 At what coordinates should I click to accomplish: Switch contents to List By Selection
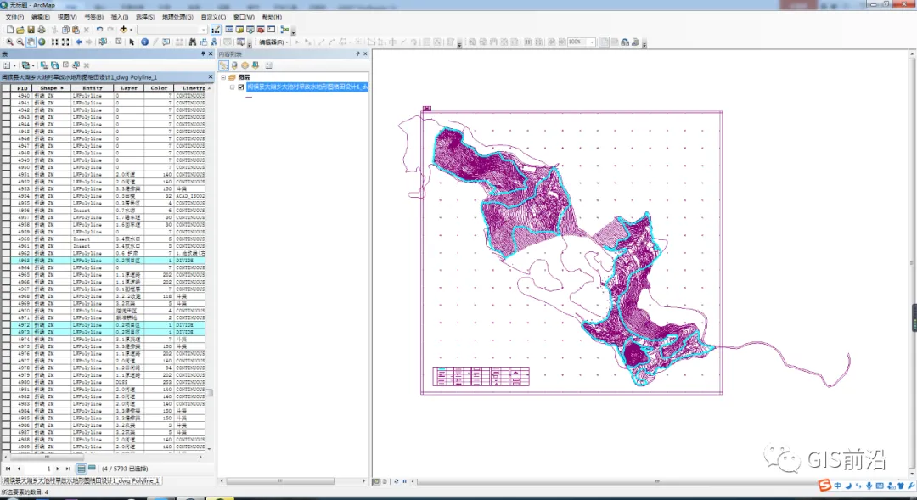click(x=256, y=65)
